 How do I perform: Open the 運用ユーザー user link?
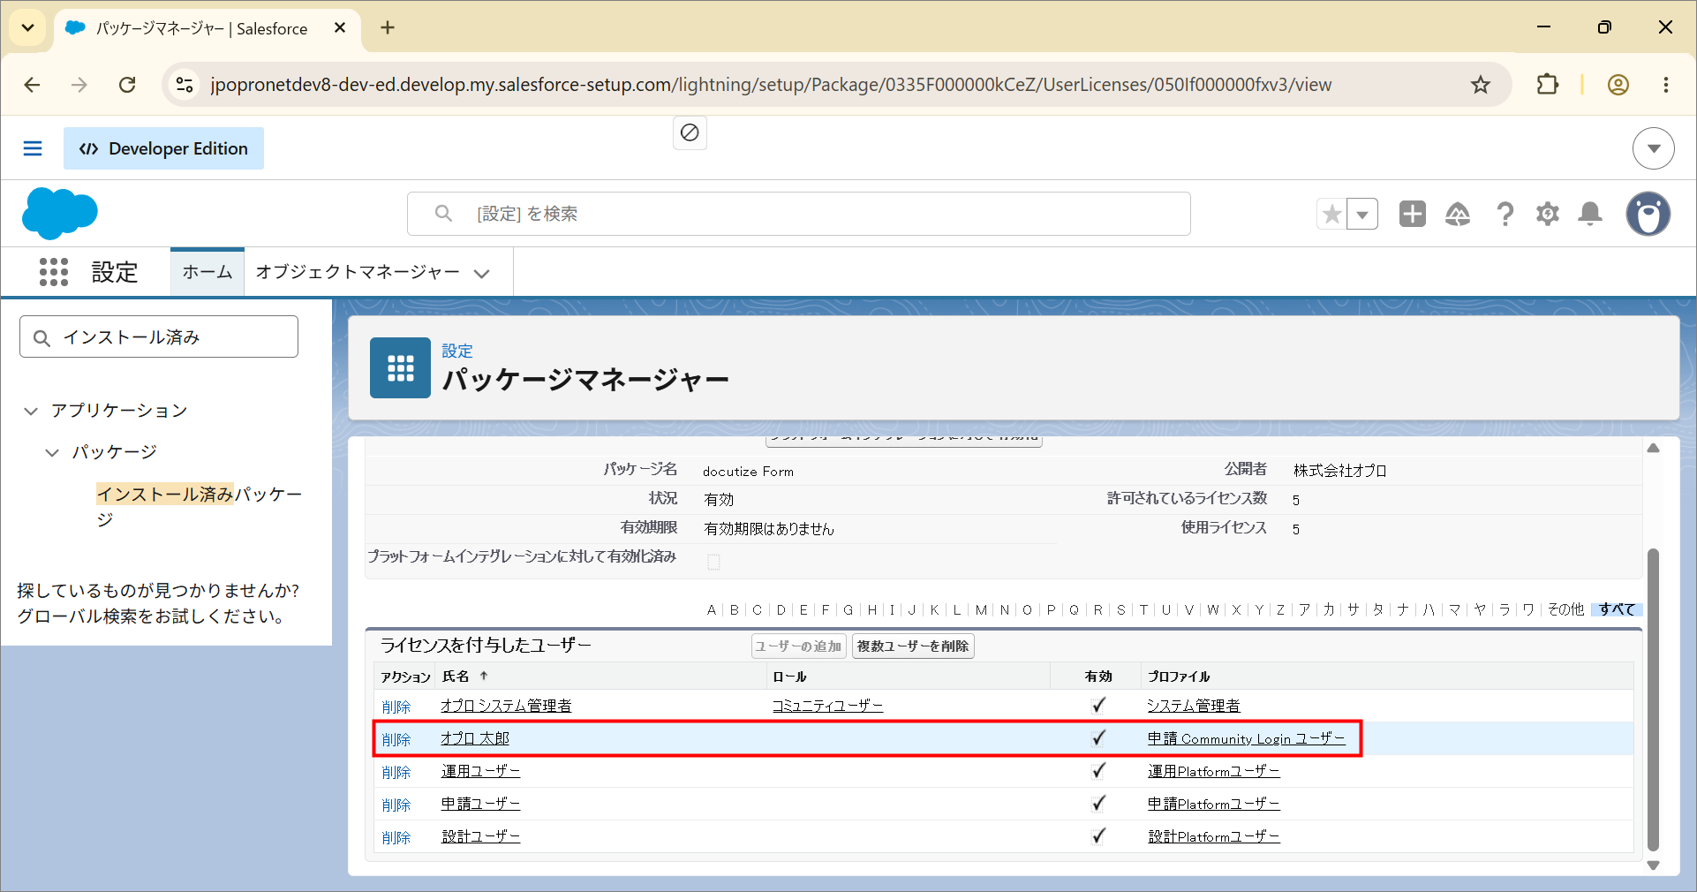click(480, 771)
